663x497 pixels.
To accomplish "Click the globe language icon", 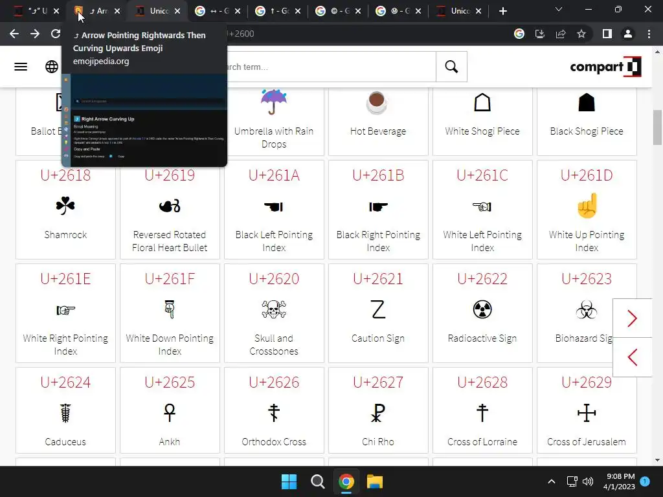I will coord(52,67).
